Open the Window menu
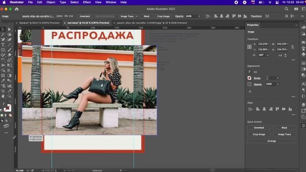The image size is (306, 172). pos(111,2)
